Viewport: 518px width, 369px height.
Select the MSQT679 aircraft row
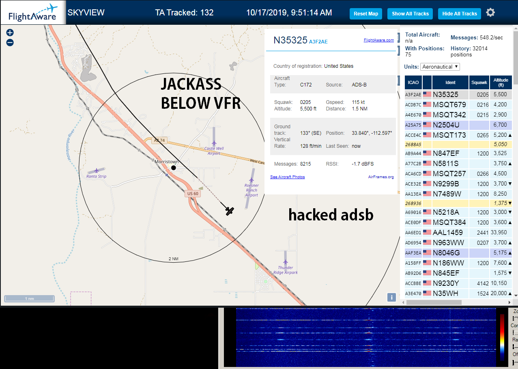pyautogui.click(x=458, y=104)
